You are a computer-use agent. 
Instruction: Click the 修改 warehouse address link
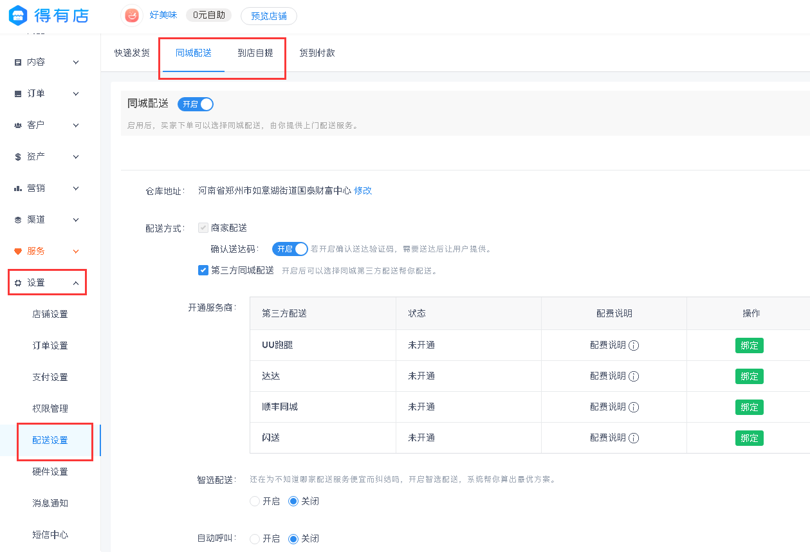click(x=363, y=190)
